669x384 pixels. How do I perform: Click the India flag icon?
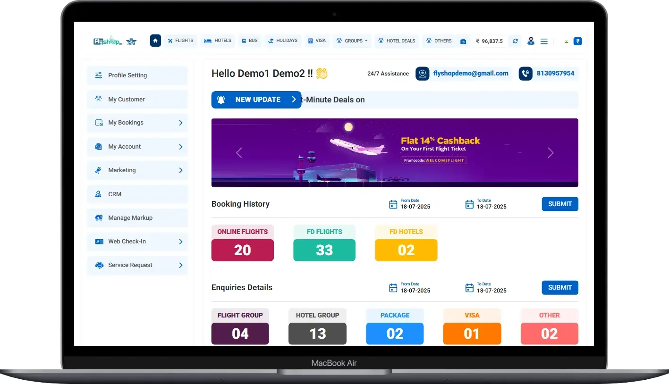coord(566,41)
